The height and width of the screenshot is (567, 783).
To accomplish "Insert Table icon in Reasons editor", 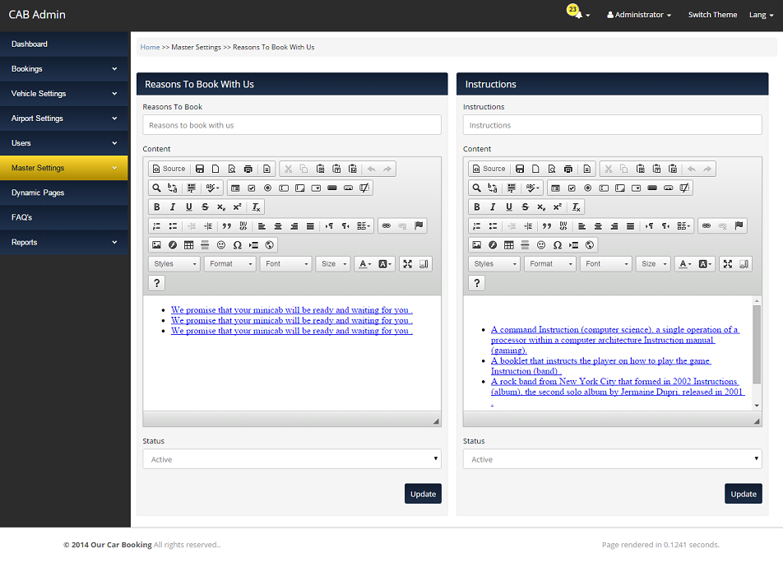I will pos(189,244).
